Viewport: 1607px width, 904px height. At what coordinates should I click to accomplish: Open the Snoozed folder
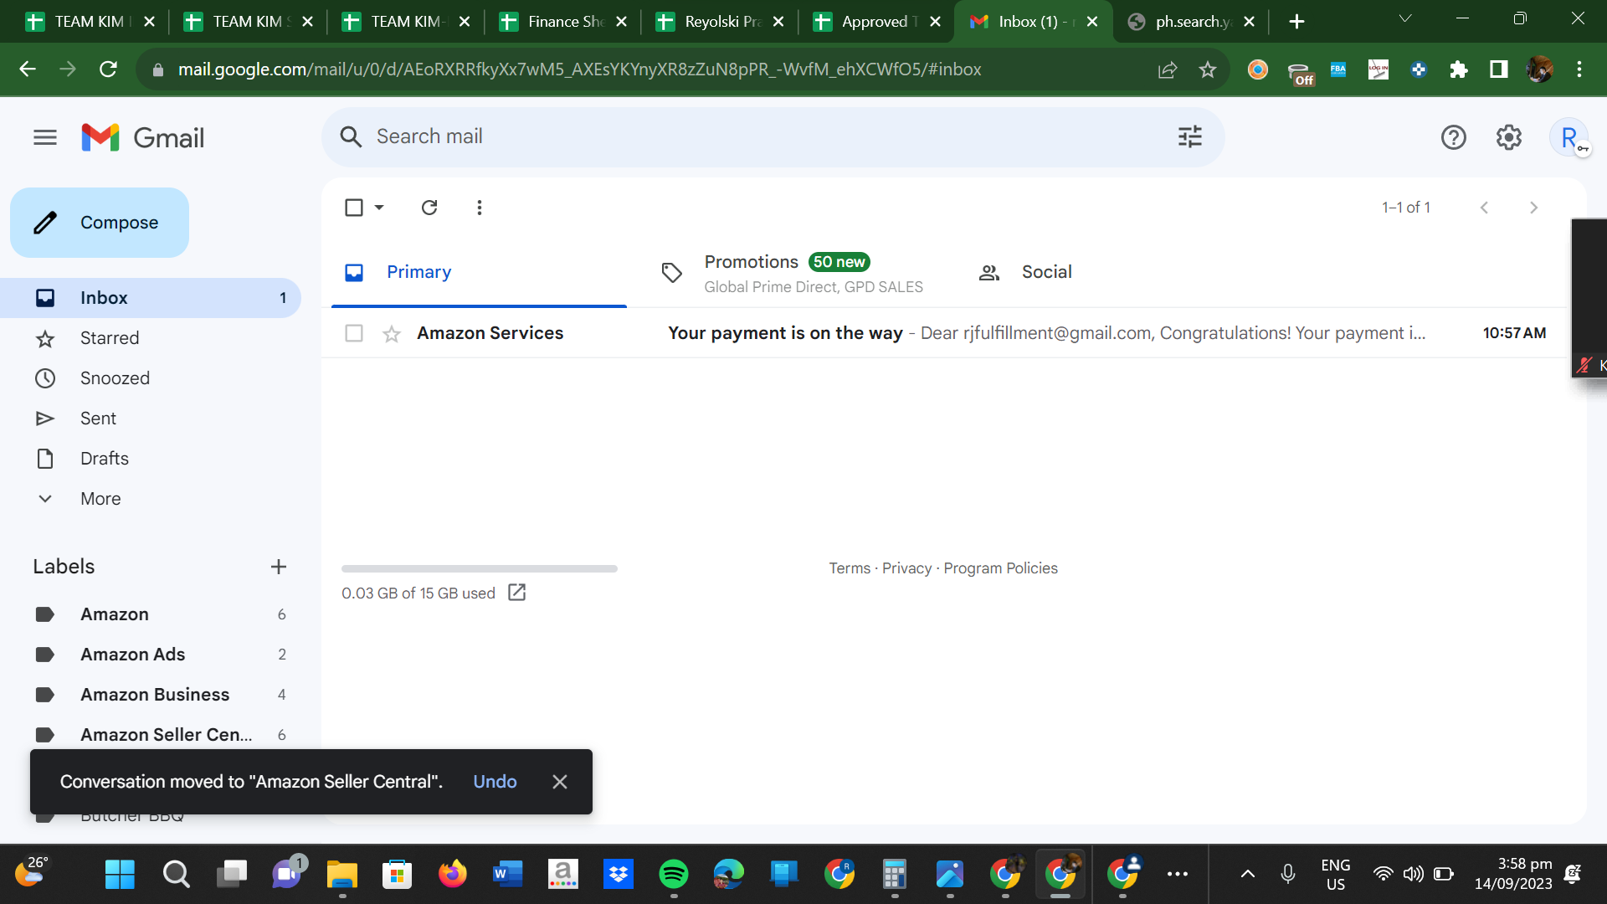151,378
